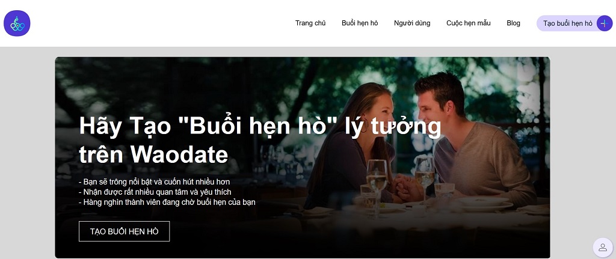Go to the Trang chủ menu item
Screen dimensions: 616x259
pyautogui.click(x=310, y=23)
